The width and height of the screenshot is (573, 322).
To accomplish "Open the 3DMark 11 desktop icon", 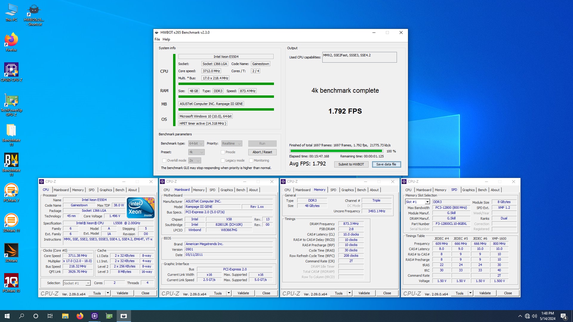I will (x=11, y=223).
